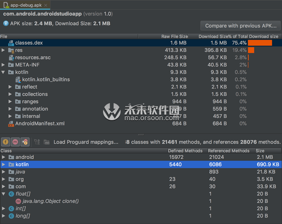The image size is (282, 224).
Task: Click the classes.dex orange size bar
Action: click(x=260, y=43)
